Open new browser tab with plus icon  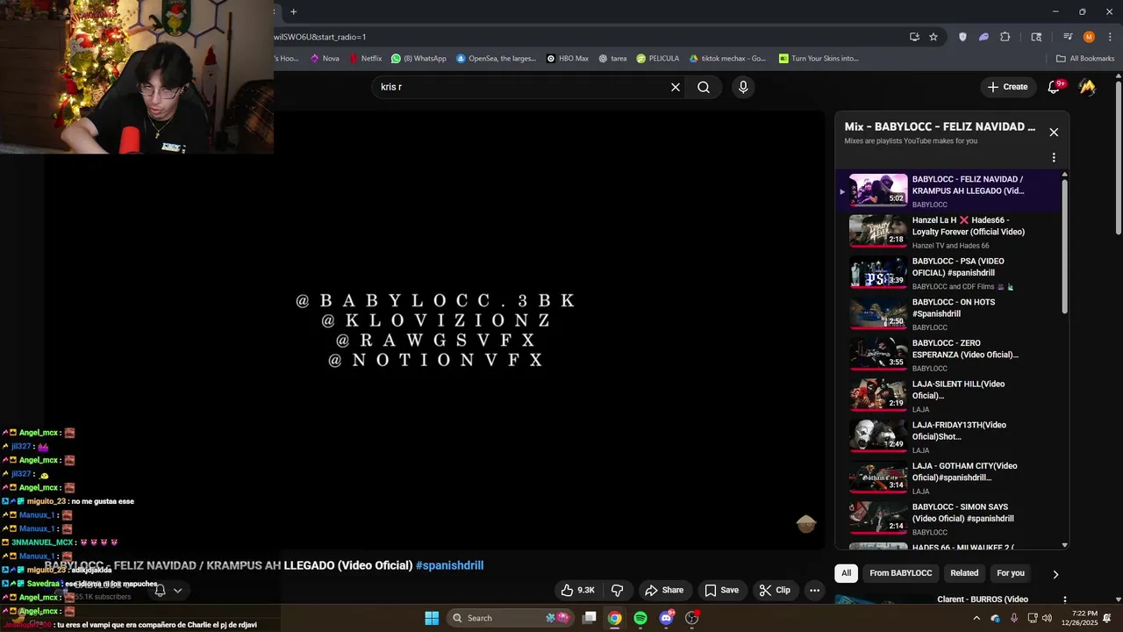click(x=293, y=11)
